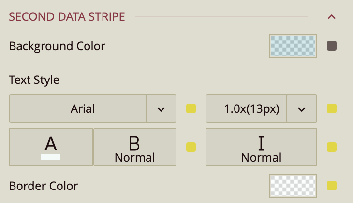The width and height of the screenshot is (353, 203).
Task: Open the text color A button
Action: 51,147
